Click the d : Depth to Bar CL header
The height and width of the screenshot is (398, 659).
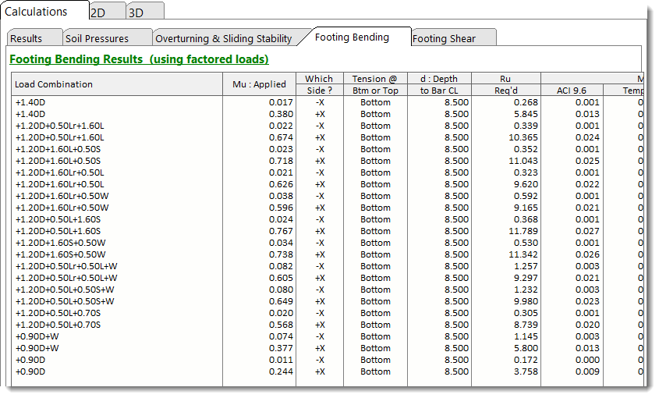tap(439, 84)
